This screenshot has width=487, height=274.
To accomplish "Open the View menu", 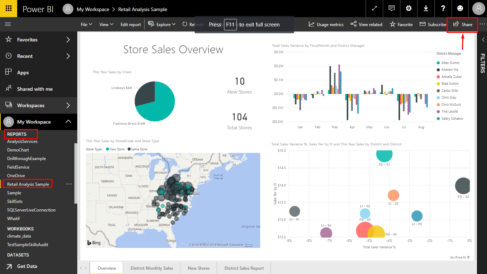I will click(x=106, y=24).
